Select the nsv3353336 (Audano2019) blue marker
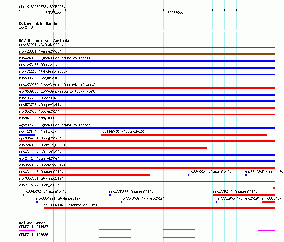 pyautogui.click(x=110, y=195)
